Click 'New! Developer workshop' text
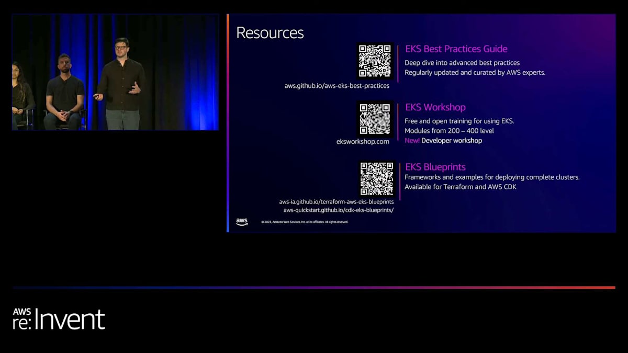This screenshot has height=353, width=628. [443, 141]
